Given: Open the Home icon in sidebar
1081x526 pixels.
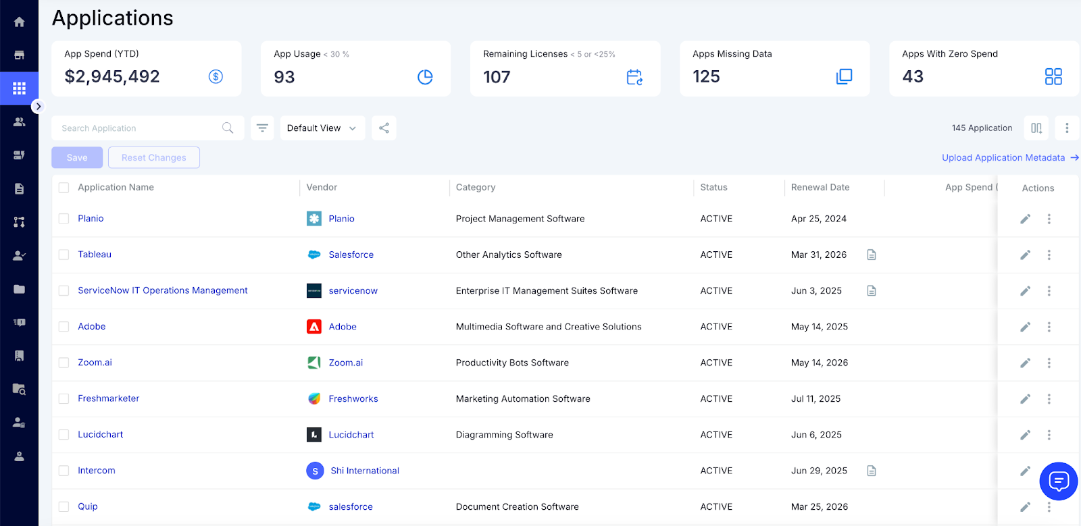Looking at the screenshot, I should tap(19, 22).
